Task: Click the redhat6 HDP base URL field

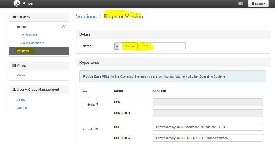Action: pyautogui.click(x=208, y=127)
